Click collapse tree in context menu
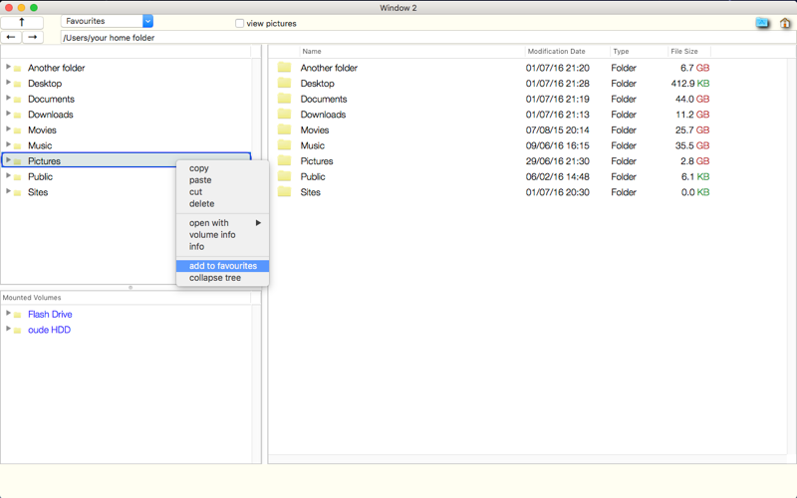Image resolution: width=797 pixels, height=498 pixels. point(222,278)
